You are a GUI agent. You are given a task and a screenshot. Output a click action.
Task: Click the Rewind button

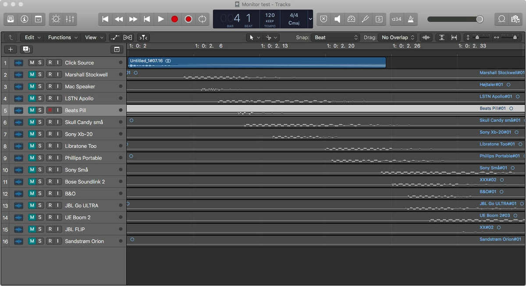(x=119, y=19)
